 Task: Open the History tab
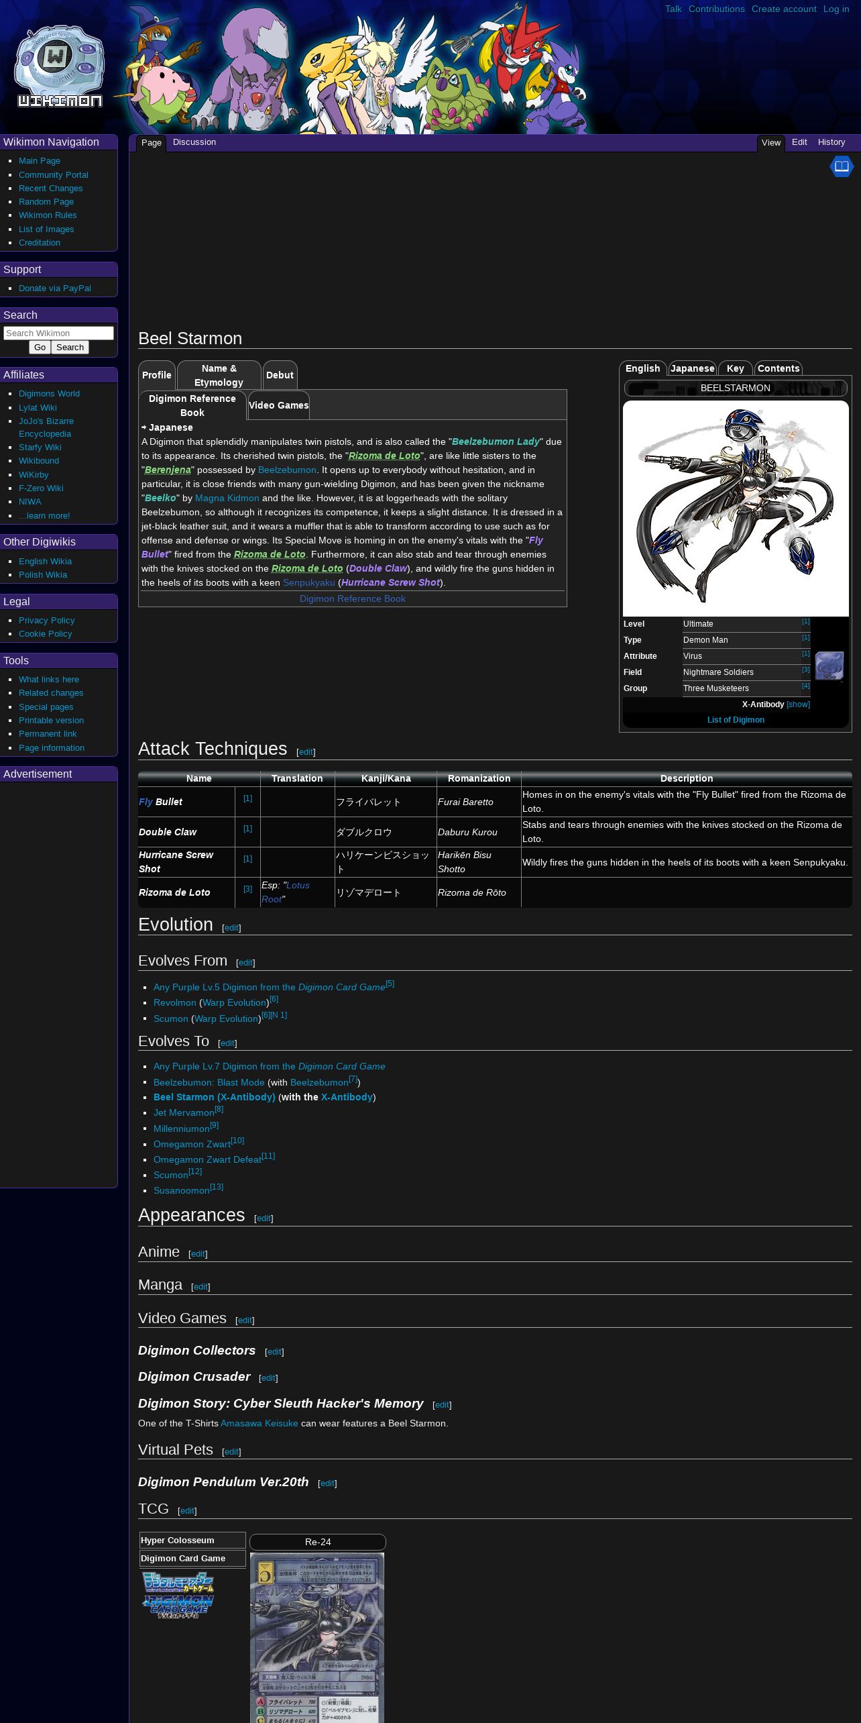pyautogui.click(x=831, y=142)
